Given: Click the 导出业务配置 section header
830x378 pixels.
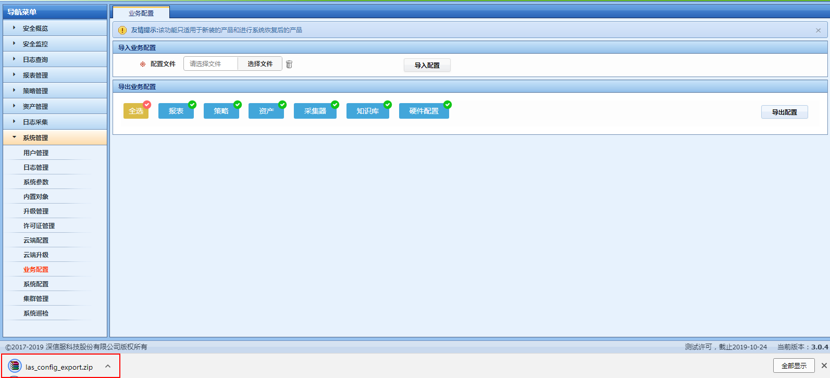Looking at the screenshot, I should (470, 86).
